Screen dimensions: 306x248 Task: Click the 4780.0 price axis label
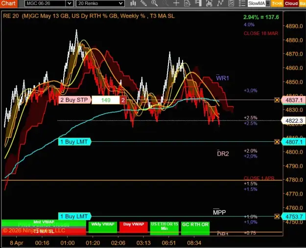[294, 180]
